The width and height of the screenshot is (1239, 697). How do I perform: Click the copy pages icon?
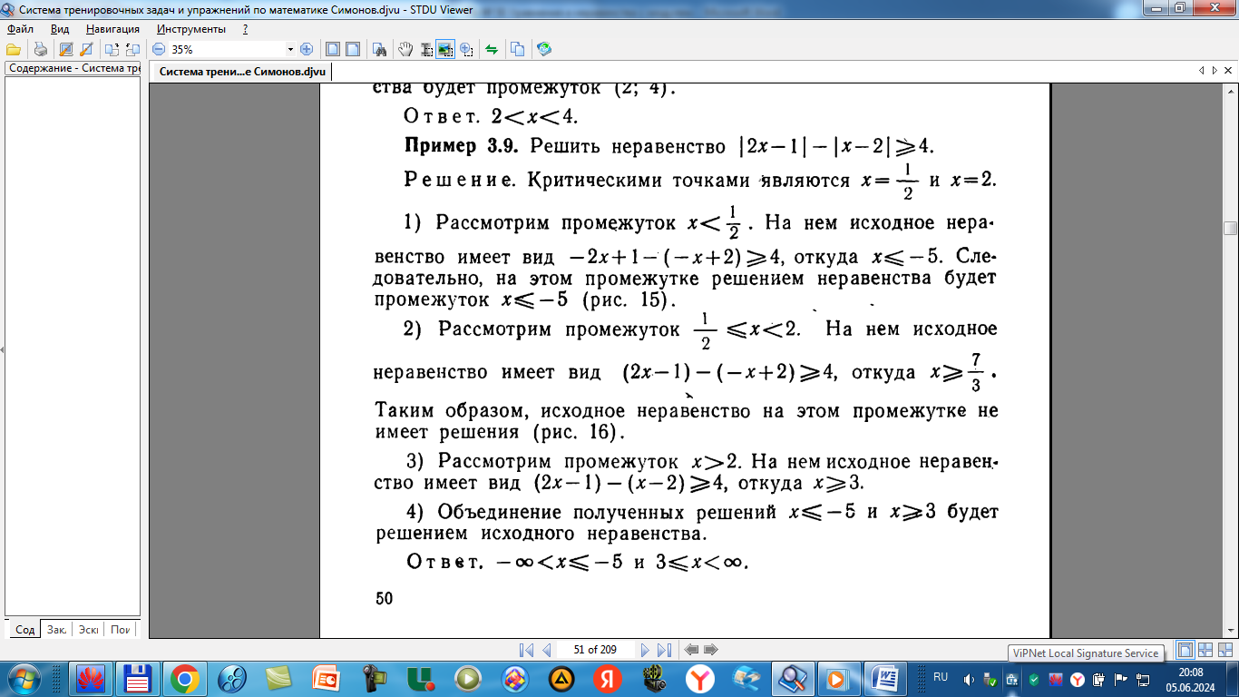click(517, 49)
